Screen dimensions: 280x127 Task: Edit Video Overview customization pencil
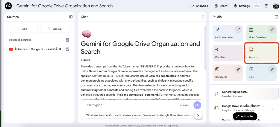272,30
